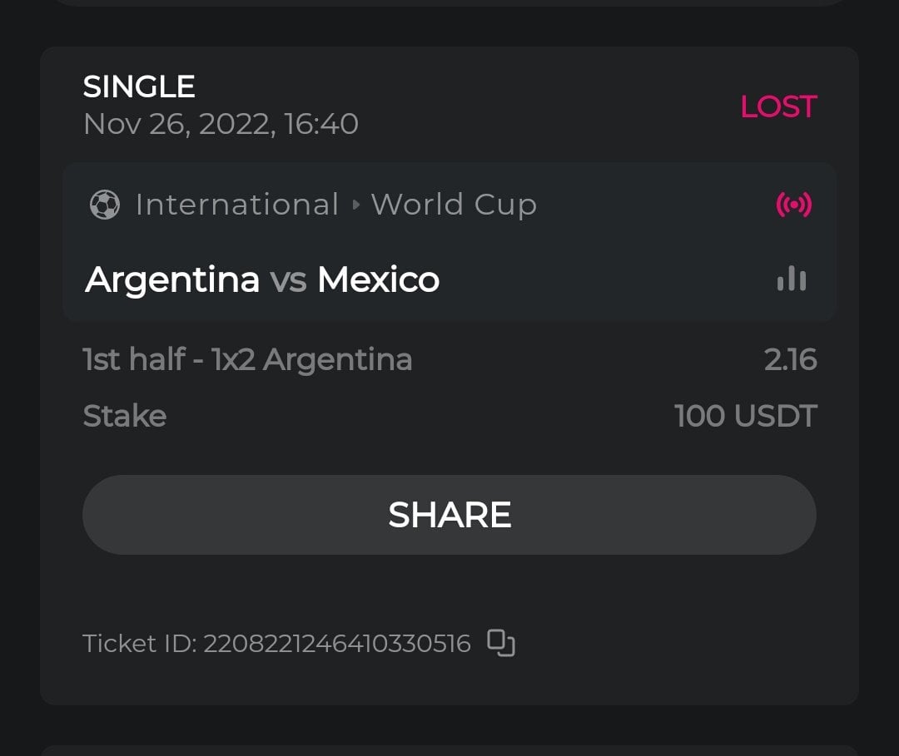Select the Ticket ID number text

tap(336, 643)
